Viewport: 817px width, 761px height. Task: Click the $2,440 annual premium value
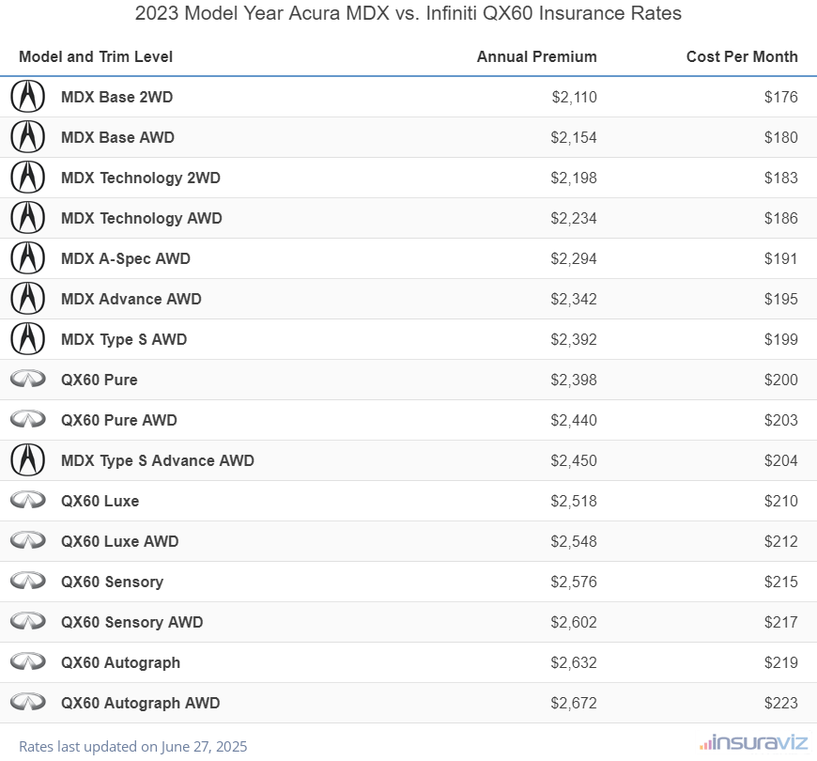pos(574,420)
